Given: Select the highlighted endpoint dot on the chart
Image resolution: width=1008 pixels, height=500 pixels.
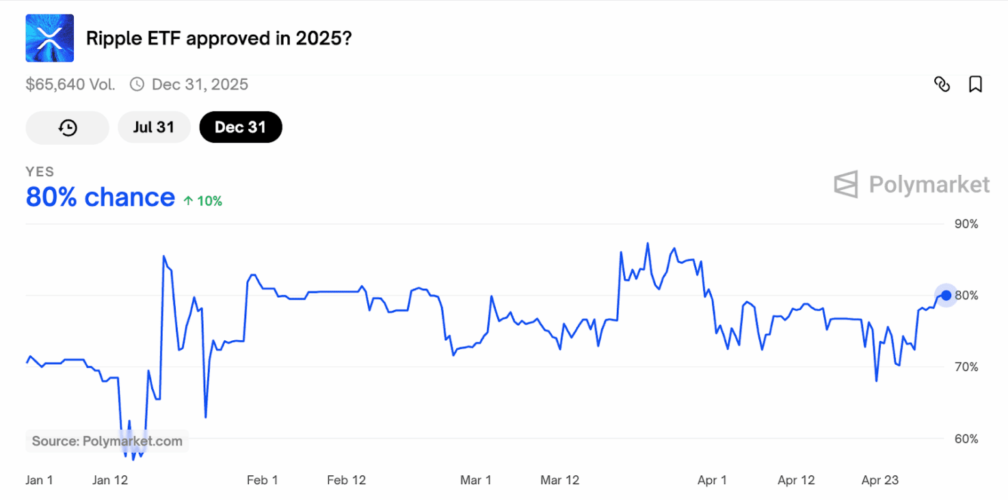Looking at the screenshot, I should [x=946, y=295].
